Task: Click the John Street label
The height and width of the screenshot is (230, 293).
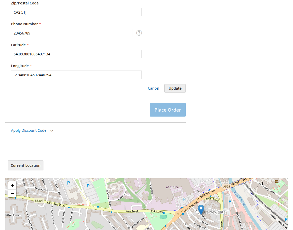Action: tap(212, 199)
